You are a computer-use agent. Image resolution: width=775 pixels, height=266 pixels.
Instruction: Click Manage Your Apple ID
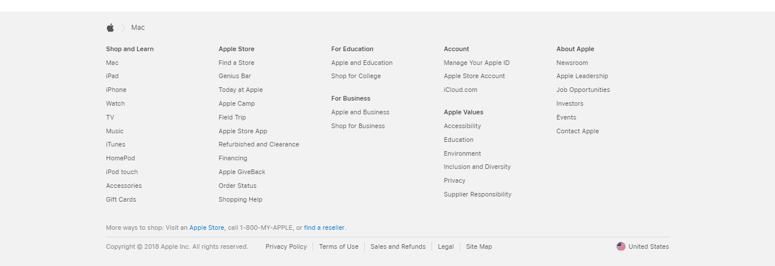[x=476, y=63]
